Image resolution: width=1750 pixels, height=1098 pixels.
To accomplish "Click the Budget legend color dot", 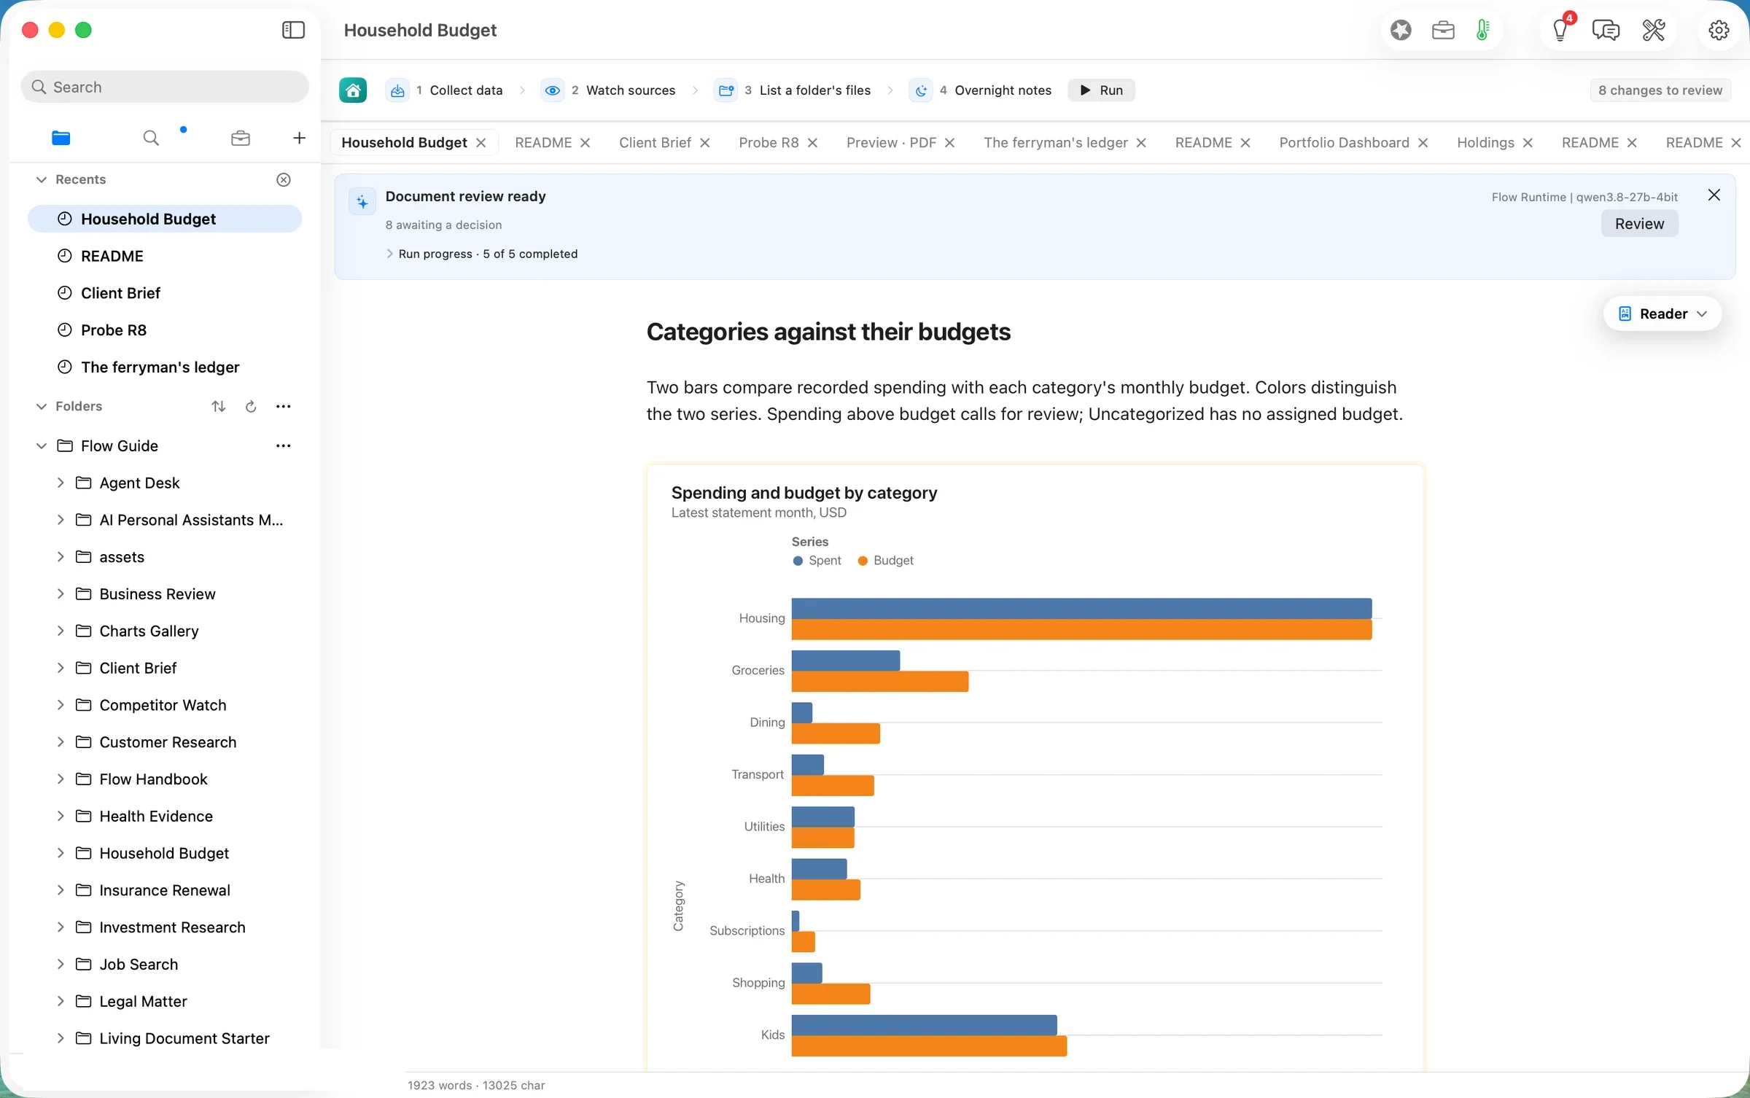I will click(x=863, y=561).
